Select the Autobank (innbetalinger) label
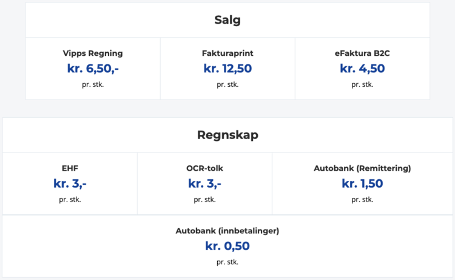Screen dimensions: 455x280 pos(227,231)
